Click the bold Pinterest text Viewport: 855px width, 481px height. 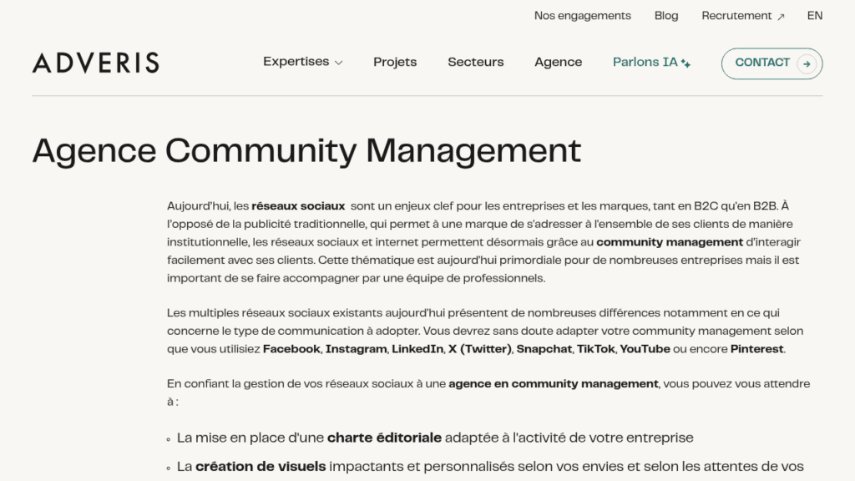757,349
